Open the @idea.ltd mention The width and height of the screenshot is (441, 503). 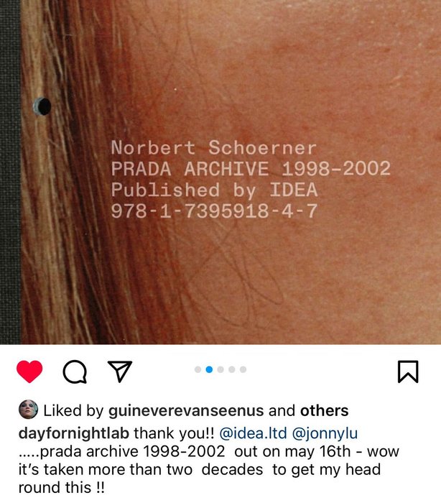(x=253, y=433)
